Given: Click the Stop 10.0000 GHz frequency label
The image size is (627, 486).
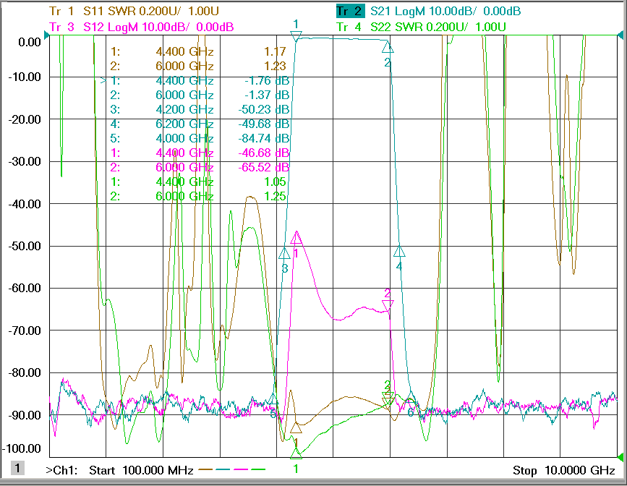Looking at the screenshot, I should pyautogui.click(x=564, y=470).
